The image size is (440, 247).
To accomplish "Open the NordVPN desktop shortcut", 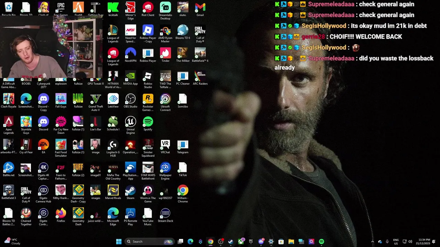I will coord(131,55).
